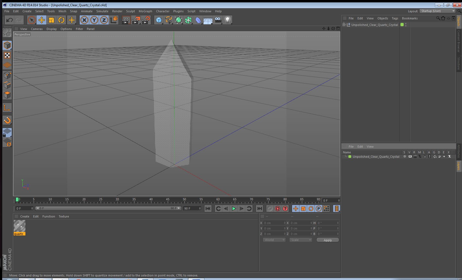This screenshot has height=280, width=462.
Task: Click the preview range slider bar
Action: click(x=108, y=208)
